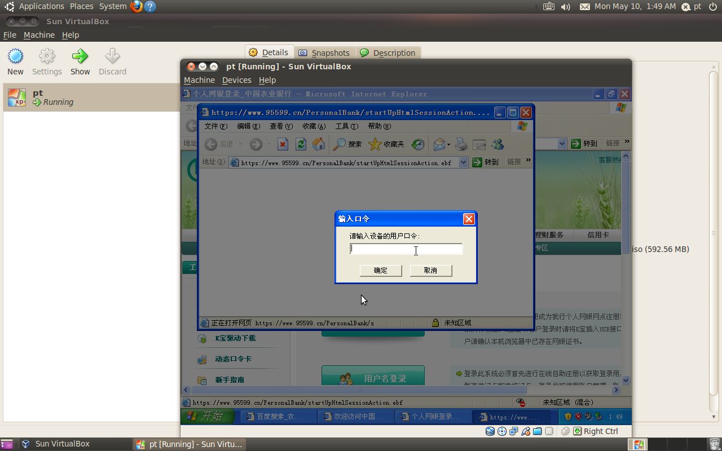Click the 新手指南 sidebar link

(x=230, y=380)
